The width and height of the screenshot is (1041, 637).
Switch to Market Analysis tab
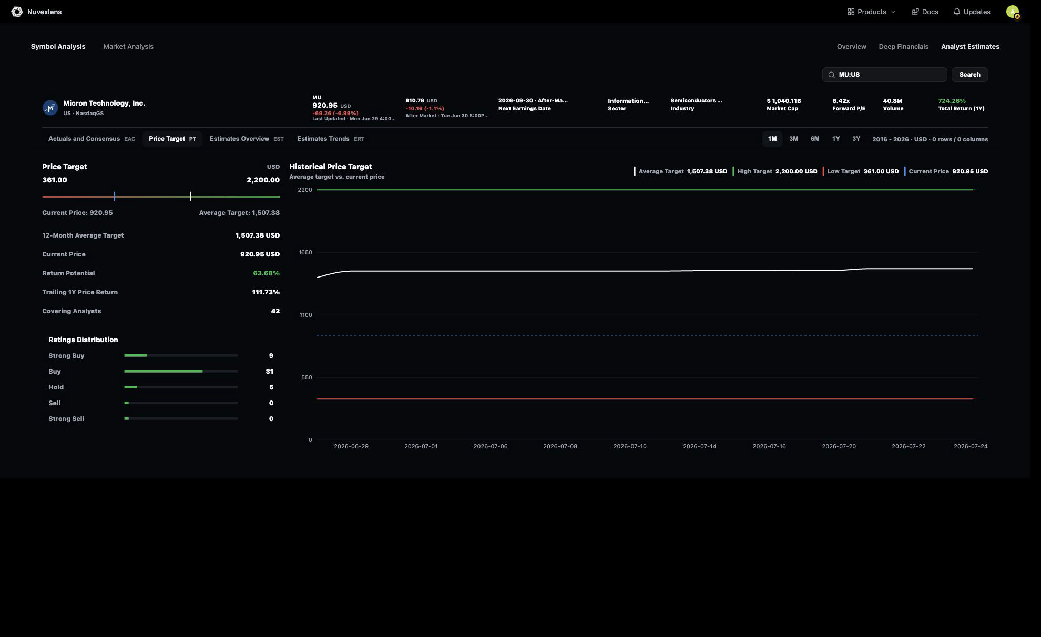click(x=128, y=47)
